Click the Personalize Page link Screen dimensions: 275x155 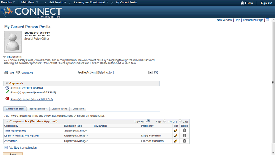[253, 20]
